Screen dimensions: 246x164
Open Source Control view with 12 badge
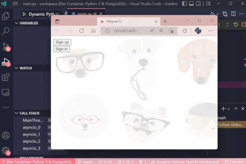[6, 47]
